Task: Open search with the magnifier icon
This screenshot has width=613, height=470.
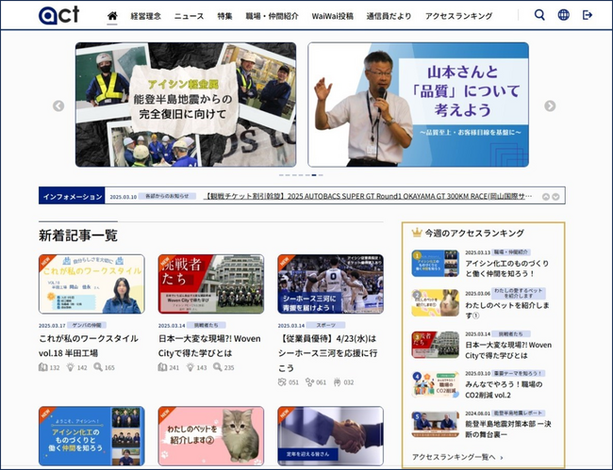Action: (x=539, y=15)
